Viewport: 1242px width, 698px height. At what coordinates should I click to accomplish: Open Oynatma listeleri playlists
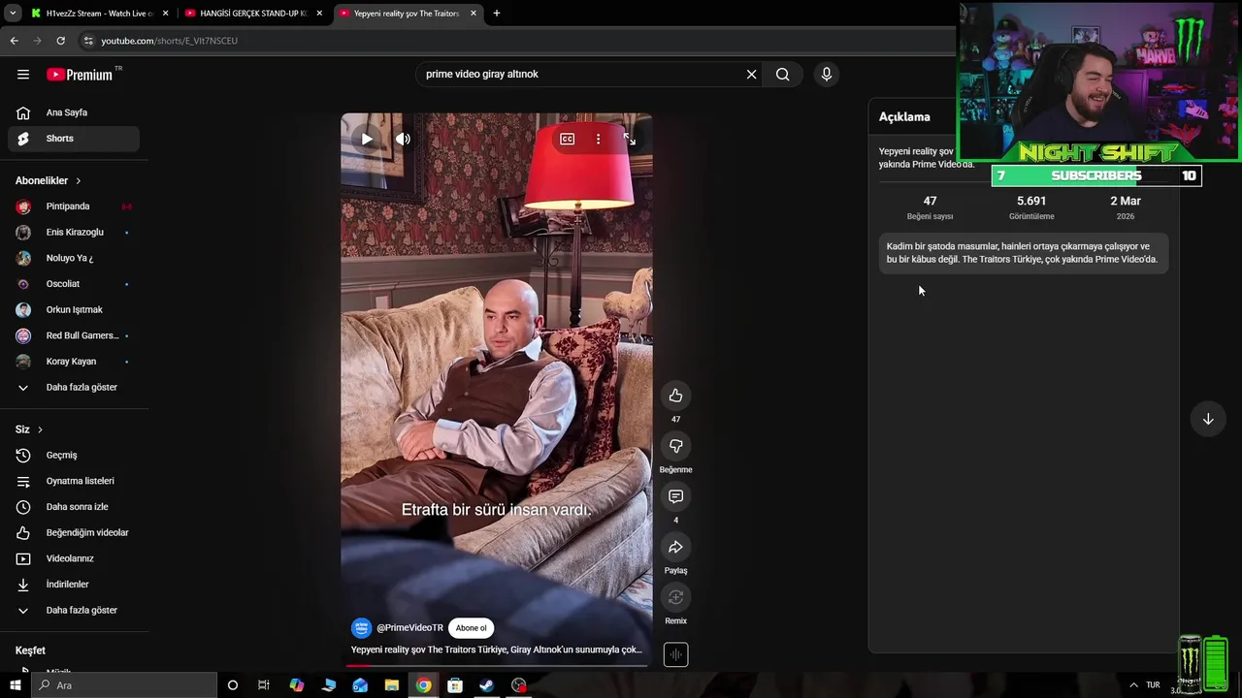[74, 481]
